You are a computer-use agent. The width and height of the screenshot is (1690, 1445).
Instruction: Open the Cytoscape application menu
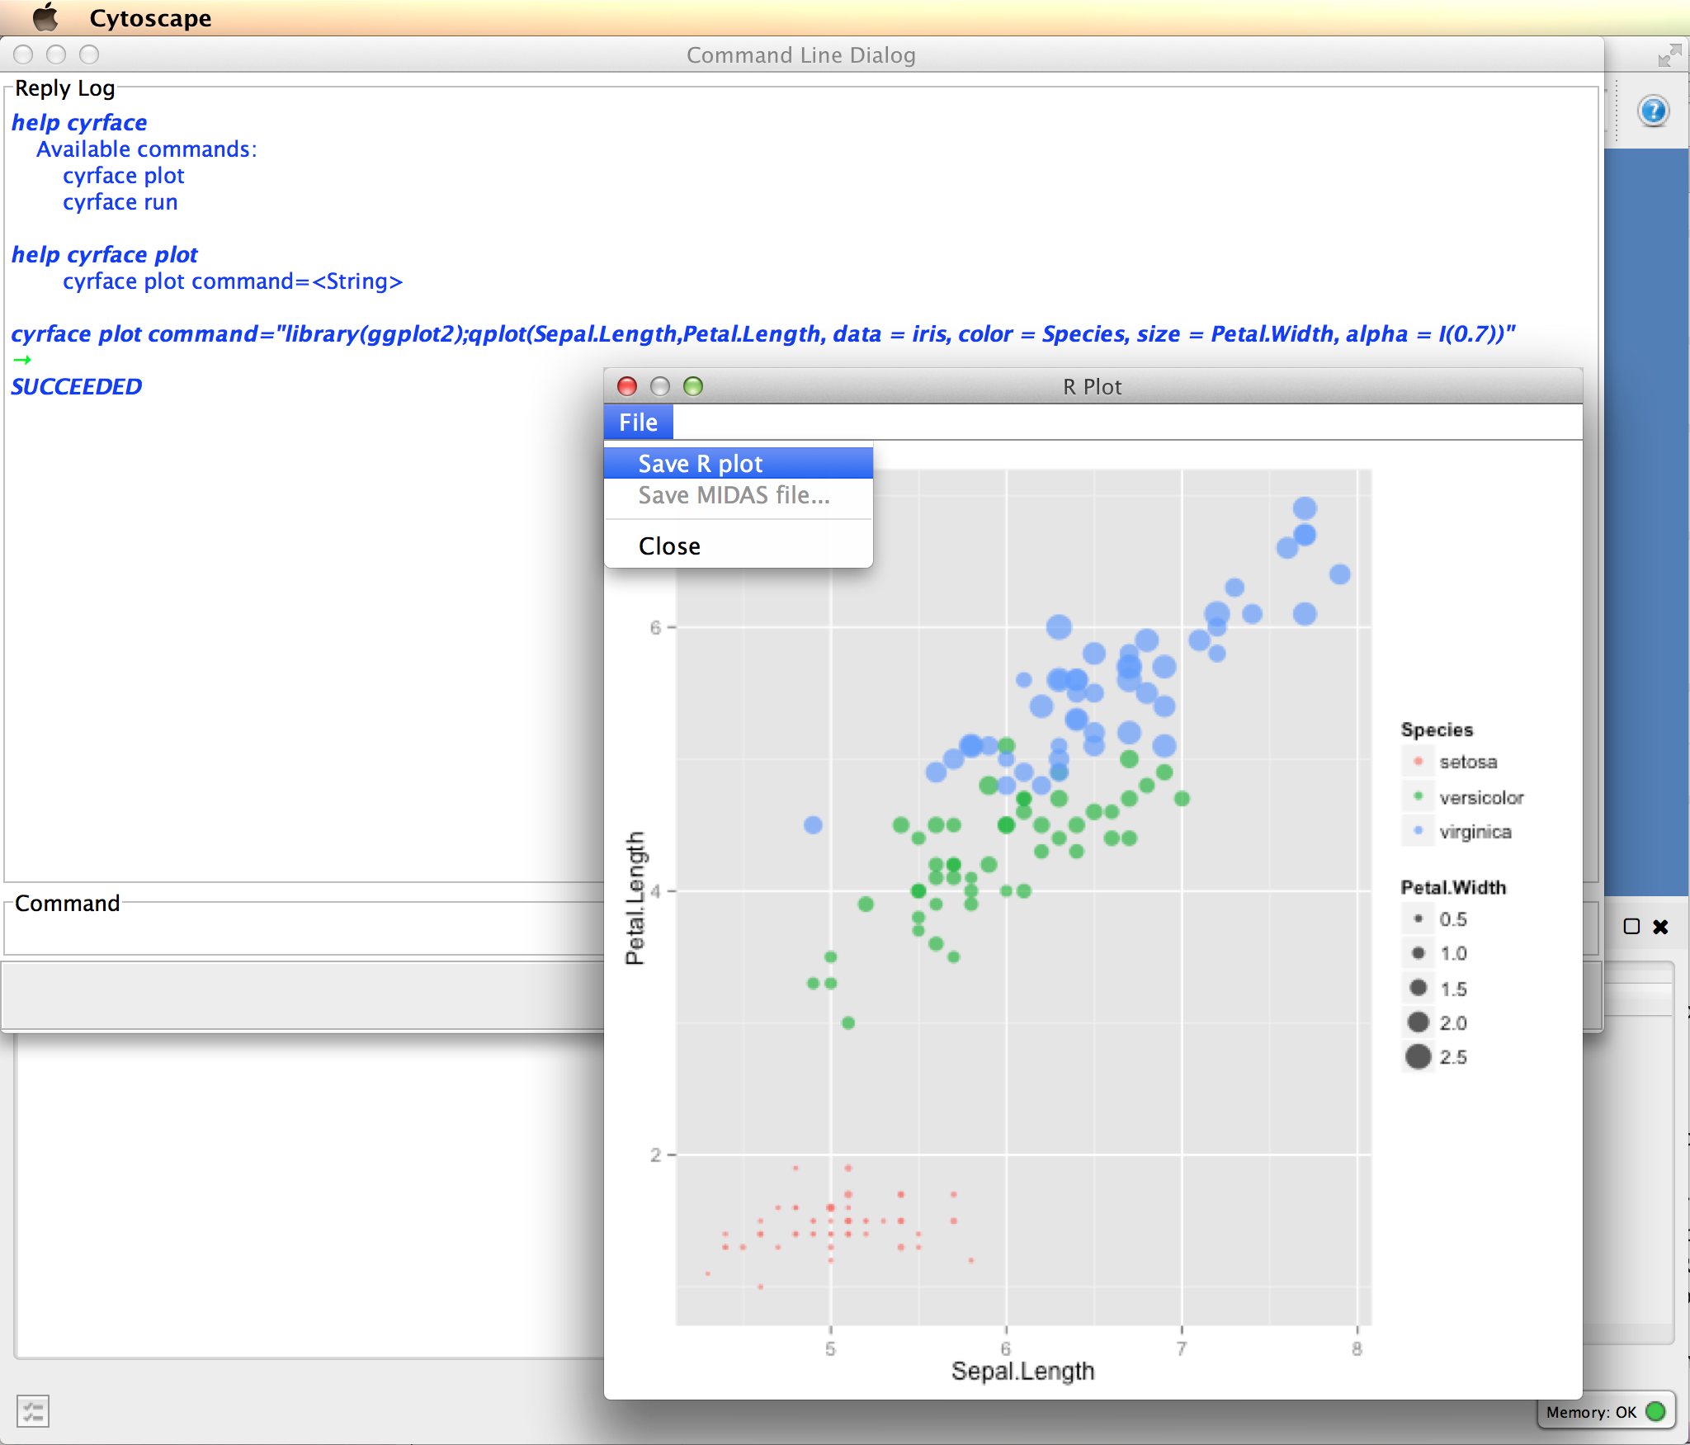click(x=150, y=18)
